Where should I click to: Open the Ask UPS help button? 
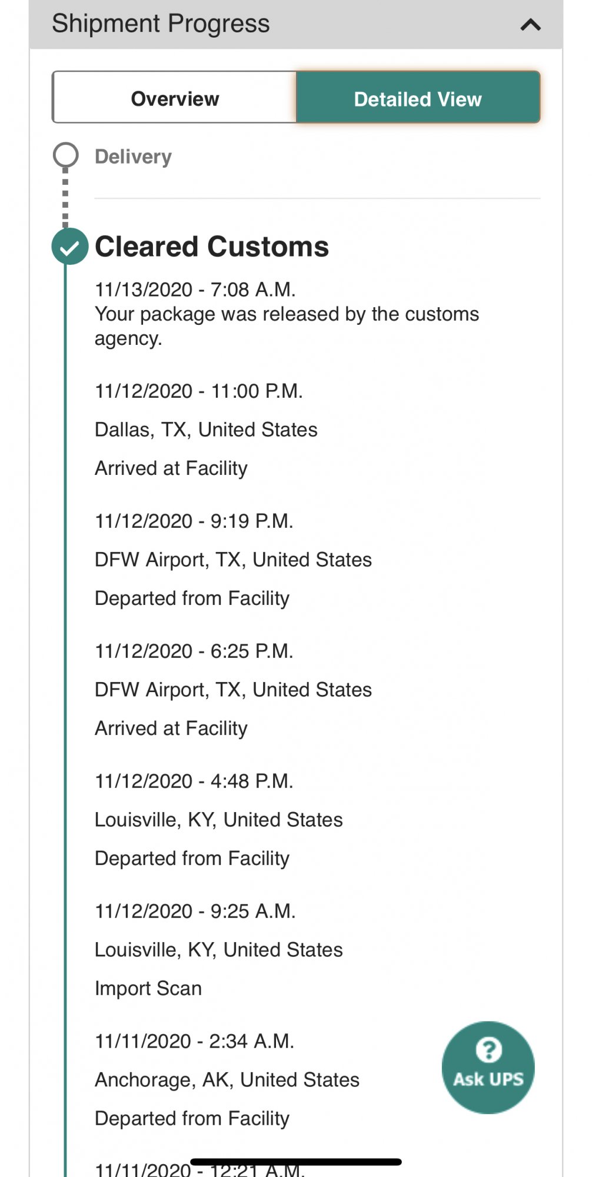coord(488,1067)
